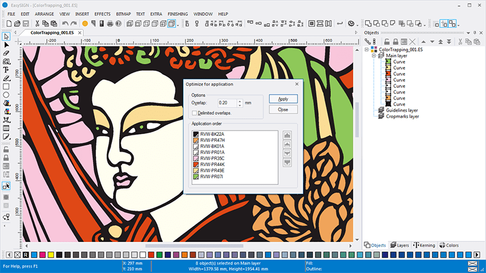Click the Print icon in main toolbar

point(110,24)
